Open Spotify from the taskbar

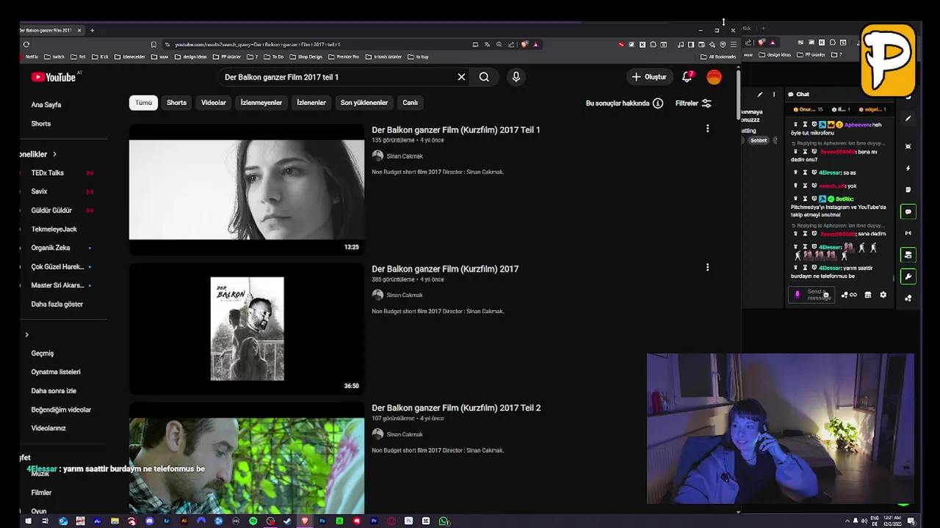(x=253, y=521)
